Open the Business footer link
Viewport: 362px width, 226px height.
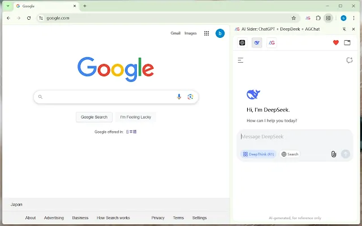pyautogui.click(x=80, y=218)
